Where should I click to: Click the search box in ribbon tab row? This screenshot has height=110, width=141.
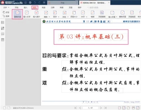point(93,7)
